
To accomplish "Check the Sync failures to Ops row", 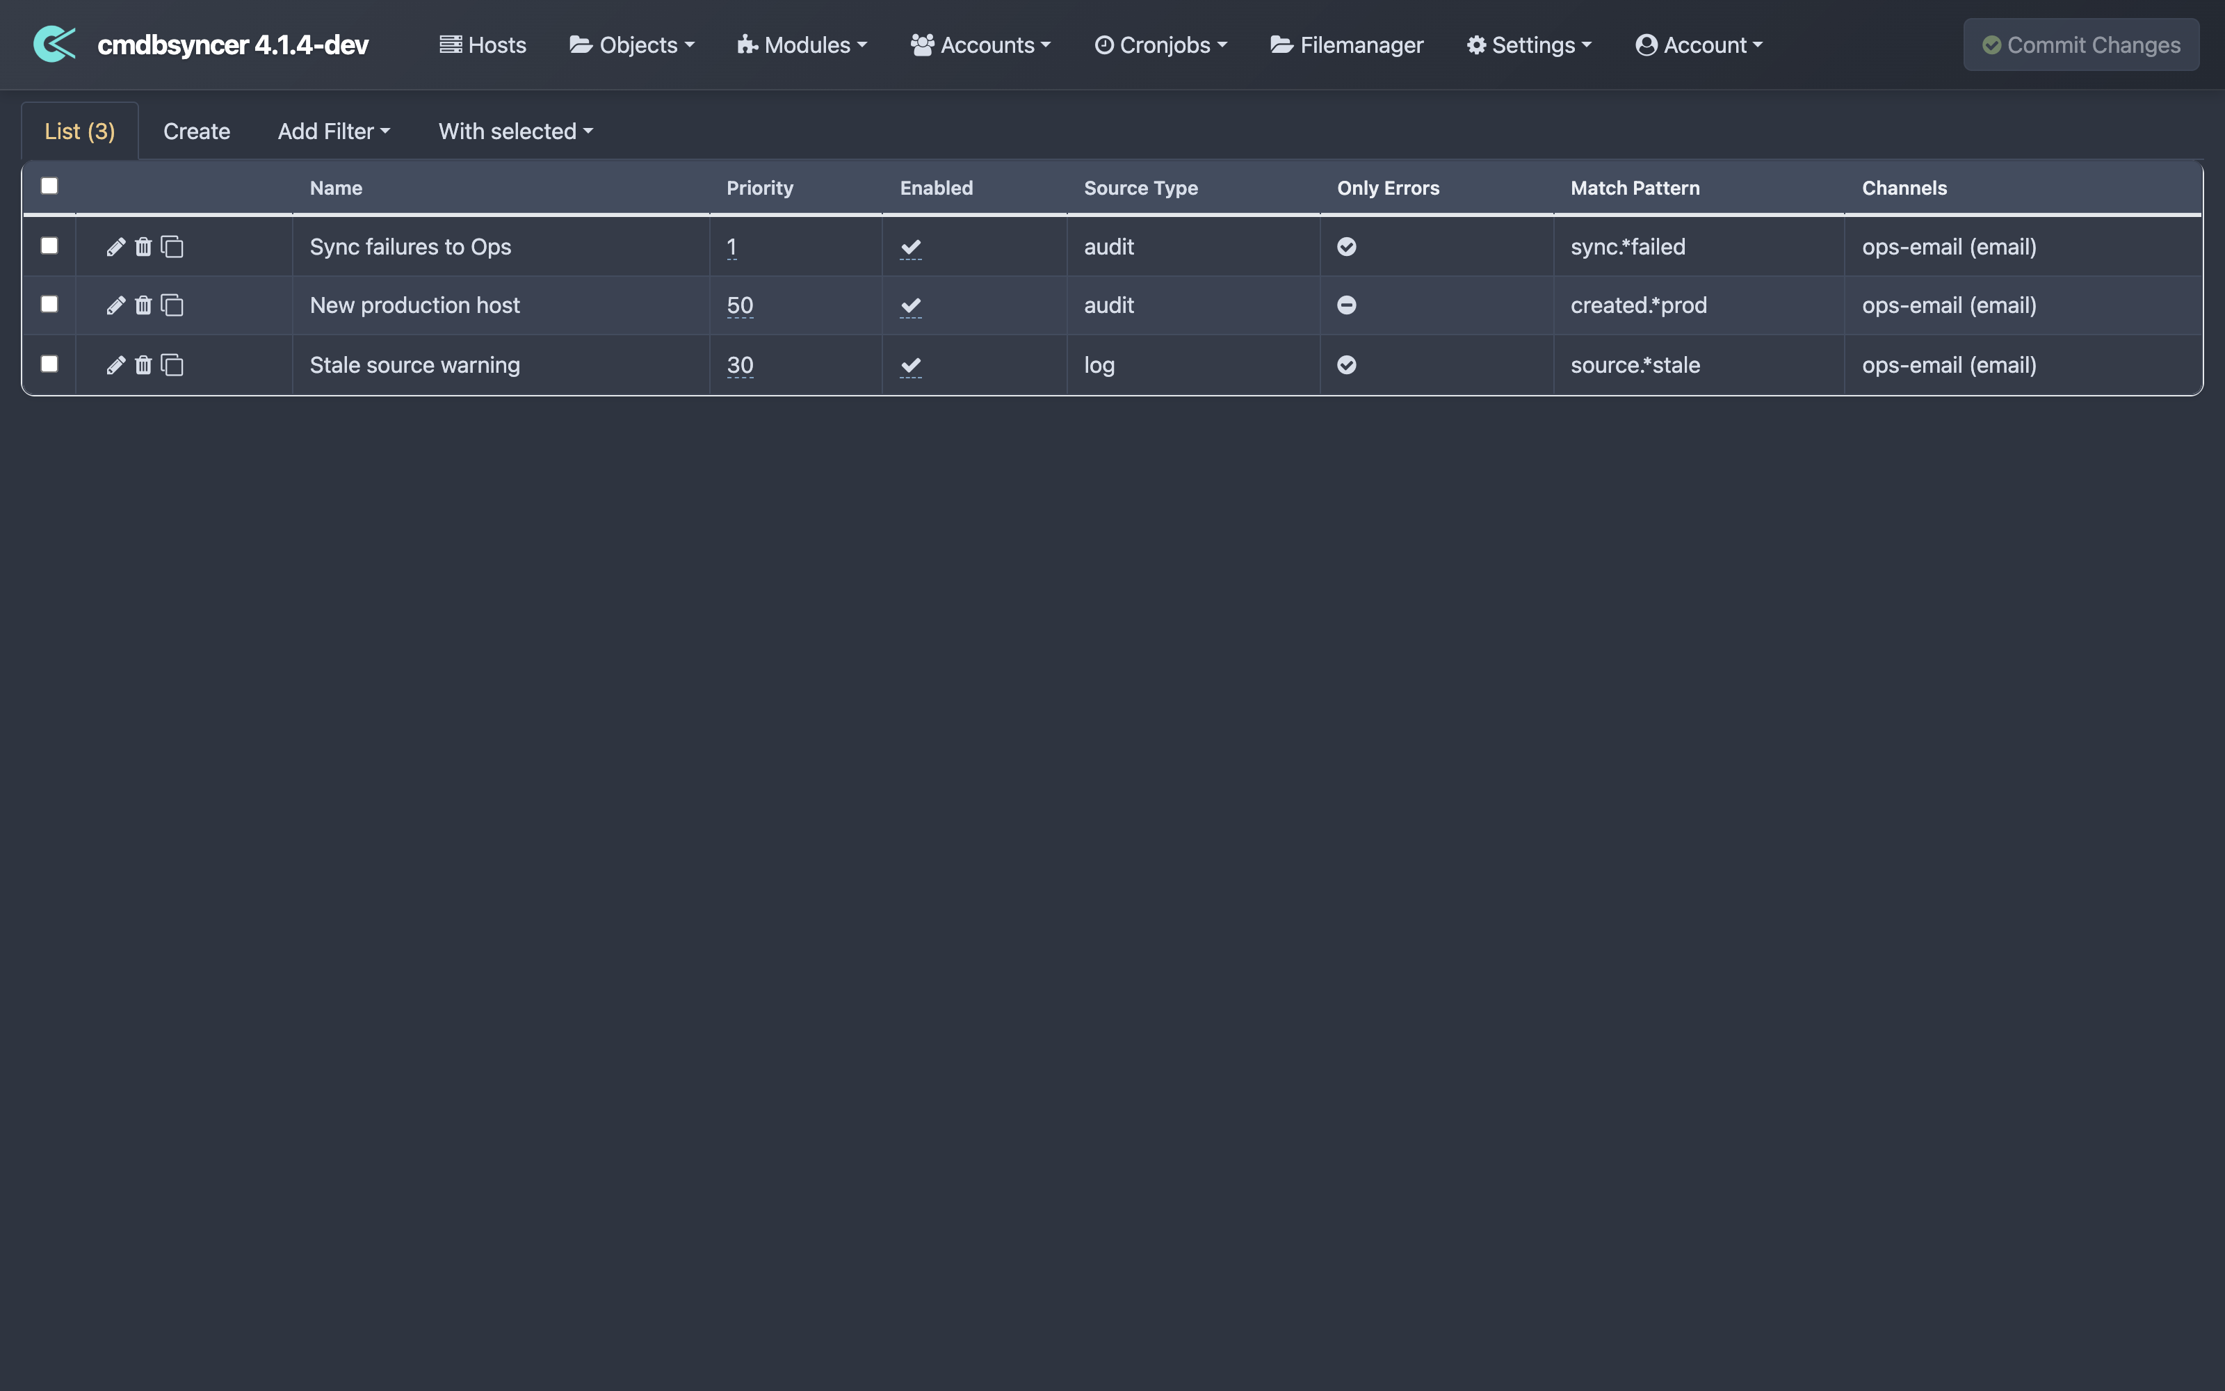I will (49, 246).
